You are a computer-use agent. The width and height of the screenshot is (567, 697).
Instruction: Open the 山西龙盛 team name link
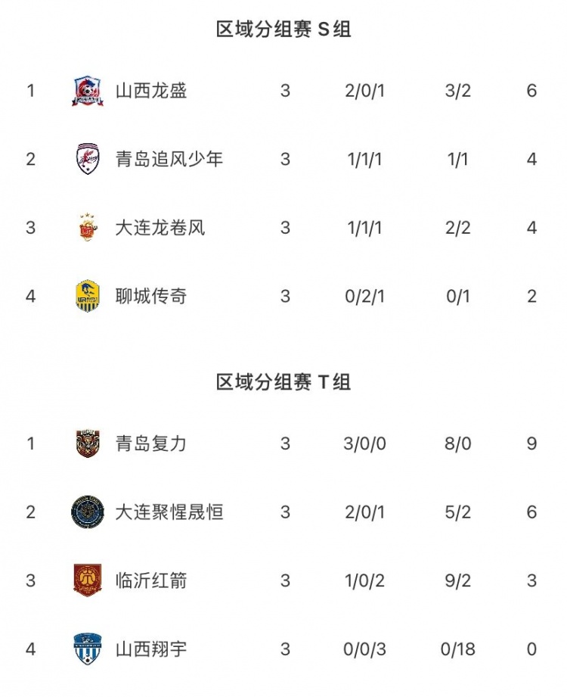coord(151,91)
